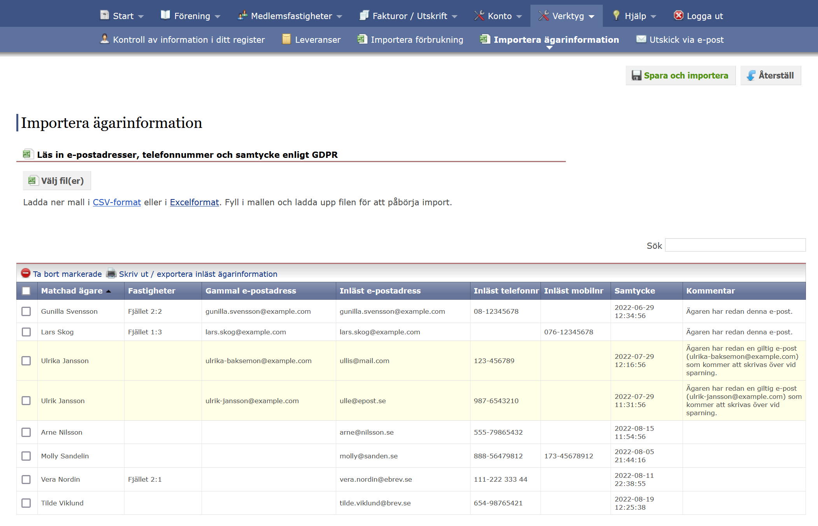The image size is (818, 526).
Task: Click the floppy disk save icon
Action: click(636, 75)
